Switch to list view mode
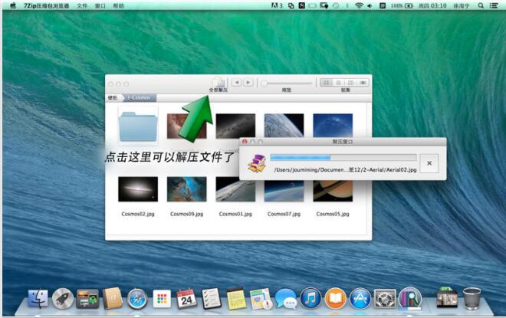Screen dimensions: 506x318 pos(339,83)
